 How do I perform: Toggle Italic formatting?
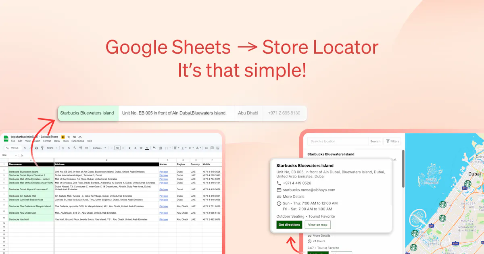(x=135, y=148)
